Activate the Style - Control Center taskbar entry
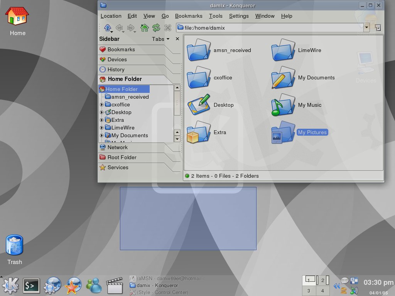This screenshot has width=395, height=296. (159, 292)
